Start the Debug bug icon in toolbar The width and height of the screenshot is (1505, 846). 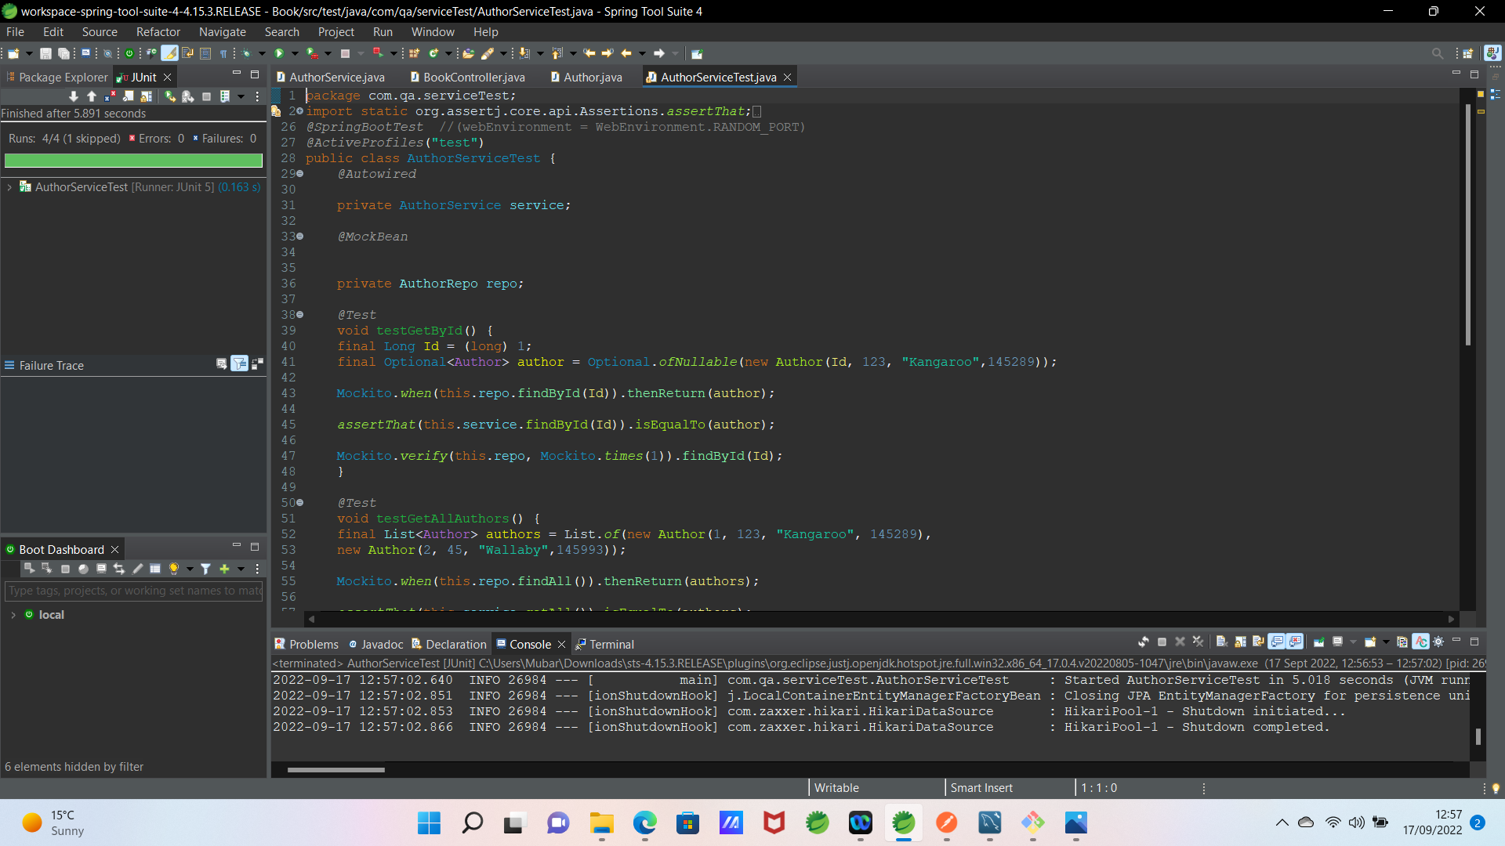pos(247,53)
